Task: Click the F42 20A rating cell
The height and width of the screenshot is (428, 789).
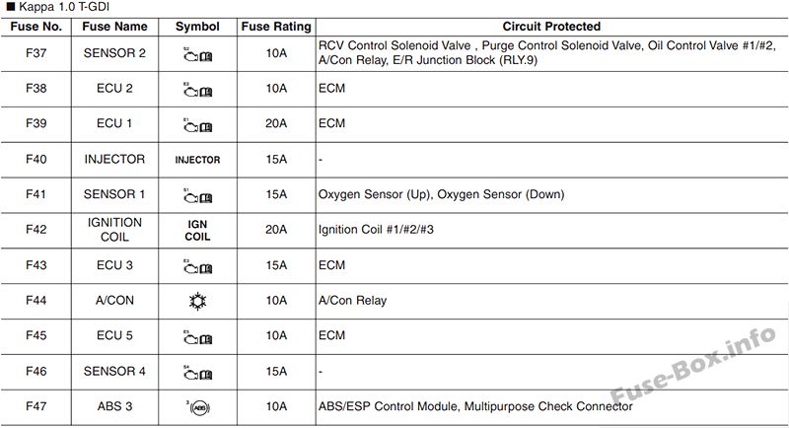Action: pos(276,230)
